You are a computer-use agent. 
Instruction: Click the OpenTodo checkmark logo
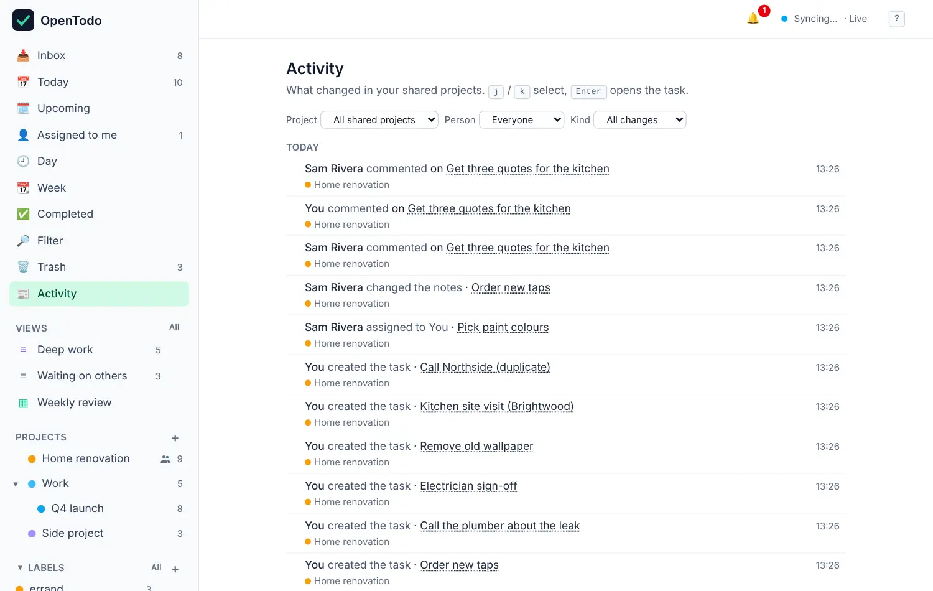point(23,21)
